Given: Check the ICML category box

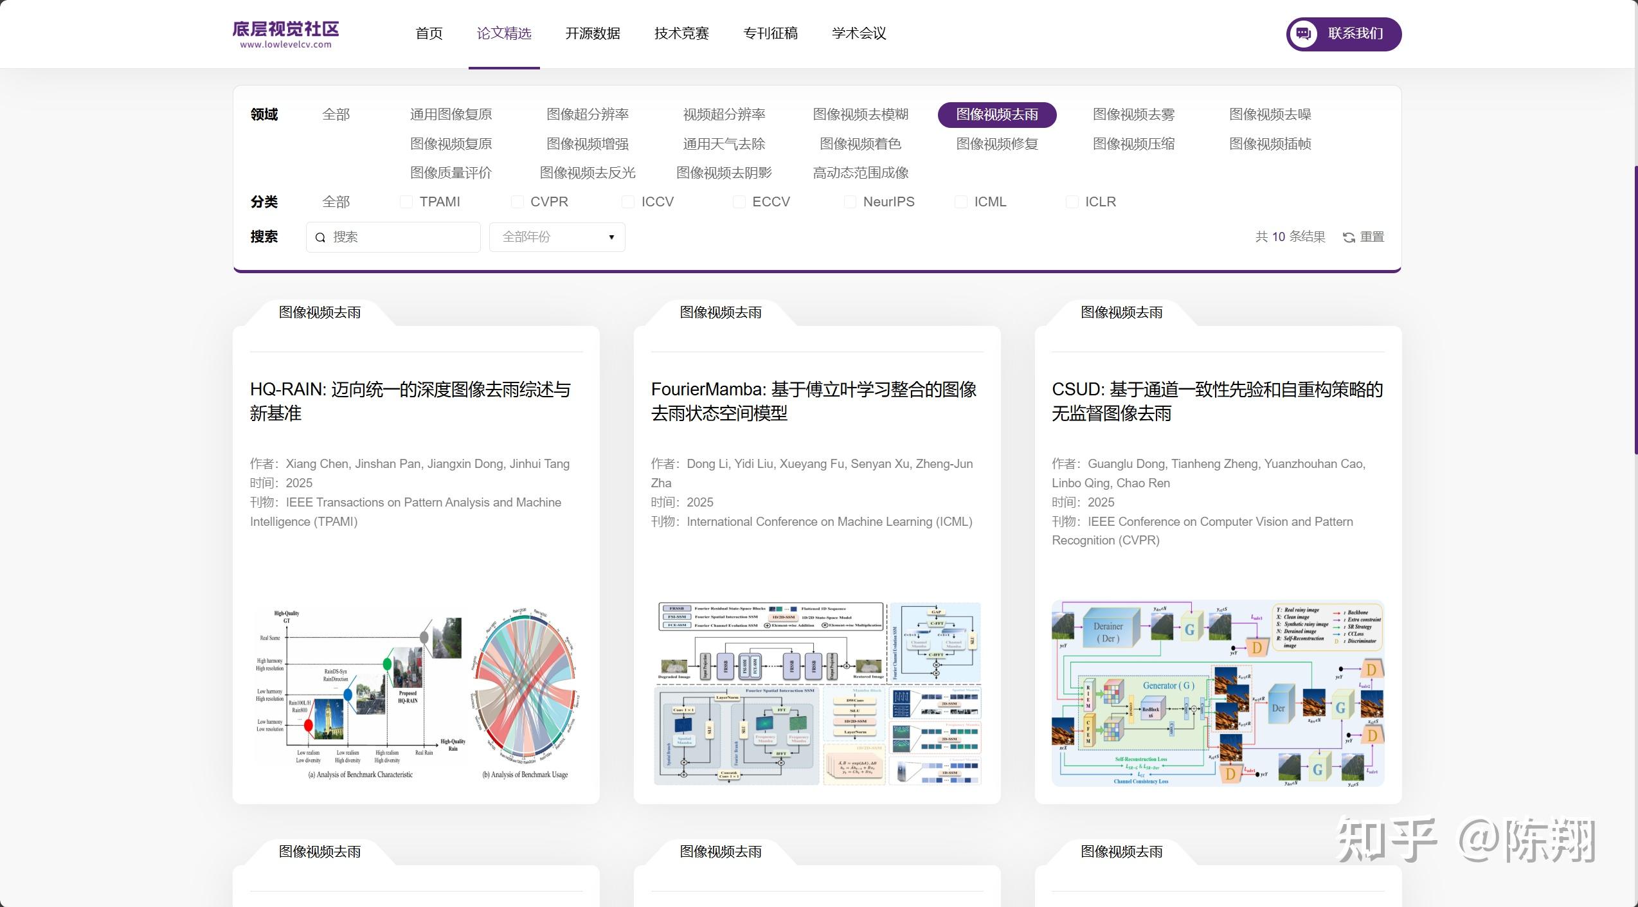Looking at the screenshot, I should click(x=961, y=202).
